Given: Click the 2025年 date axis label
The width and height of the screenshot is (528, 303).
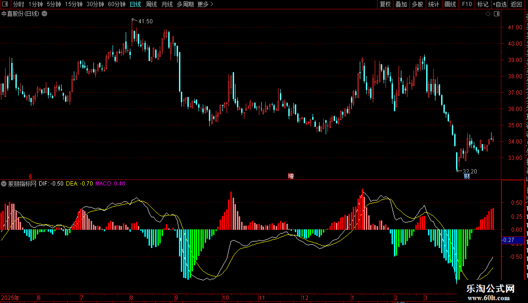Looking at the screenshot, I should [x=10, y=298].
